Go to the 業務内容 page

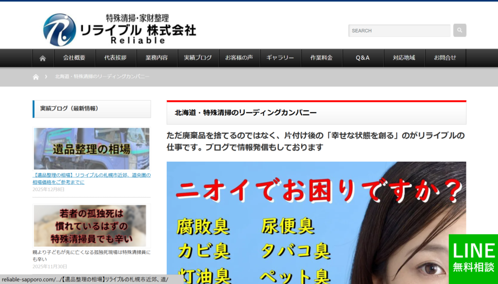157,58
